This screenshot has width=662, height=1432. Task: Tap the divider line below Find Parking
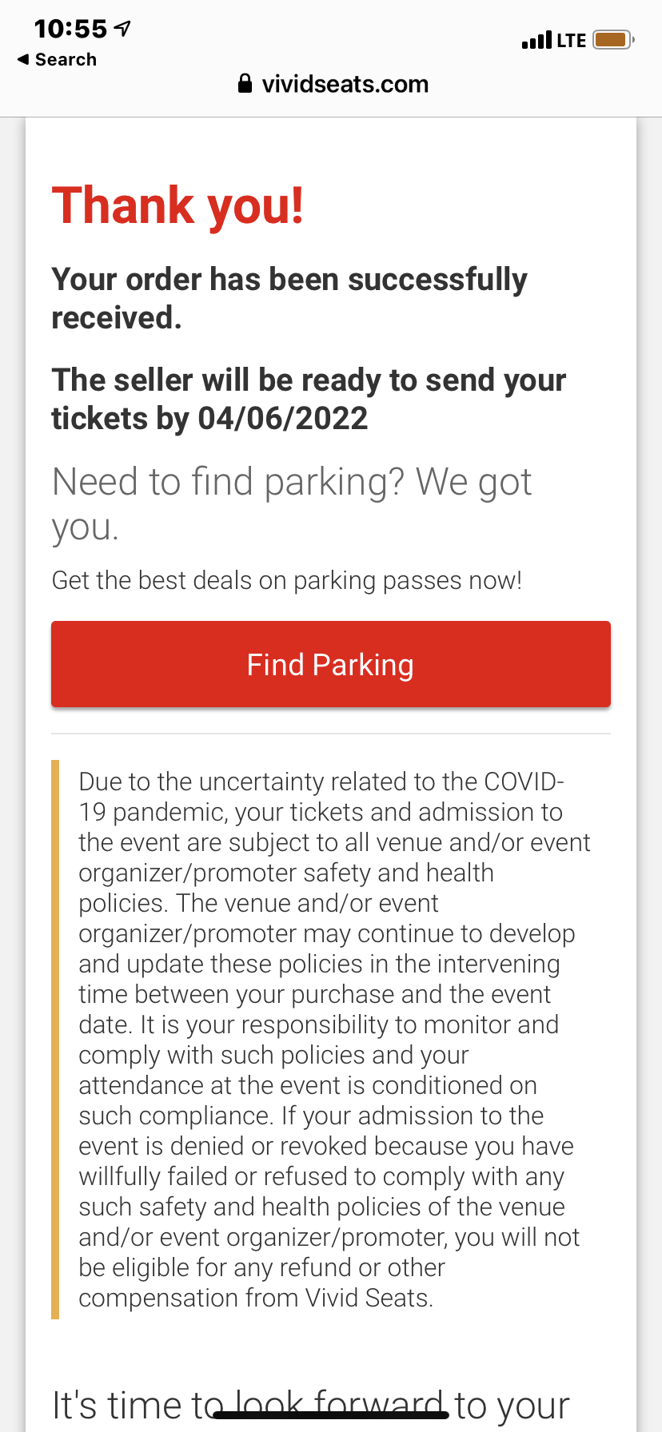pyautogui.click(x=331, y=734)
